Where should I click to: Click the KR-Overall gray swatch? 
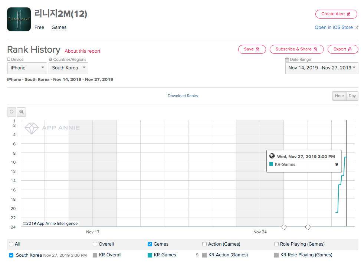(x=95, y=255)
